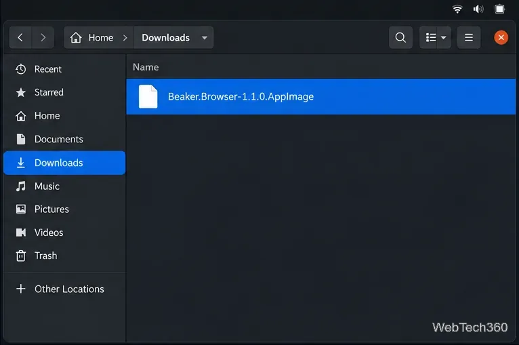Open the battery status icon

pos(499,9)
